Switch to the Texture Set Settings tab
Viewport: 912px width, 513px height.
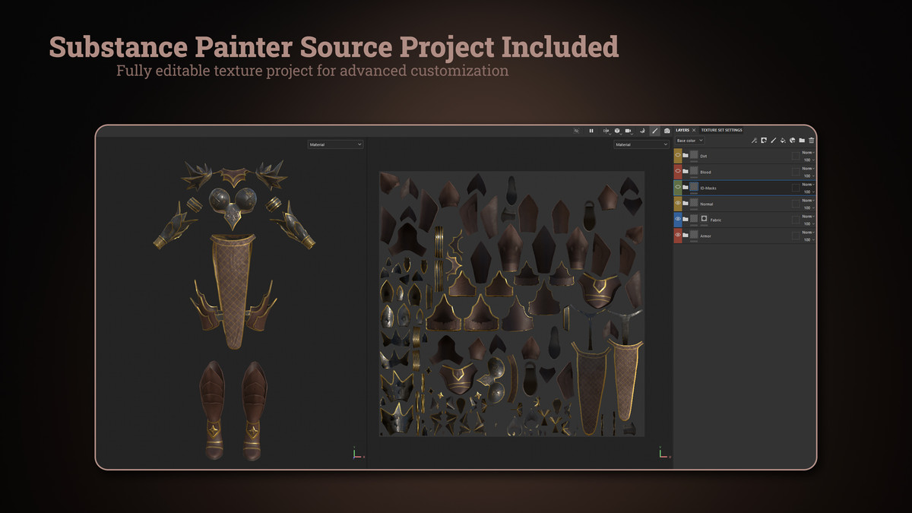coord(721,131)
